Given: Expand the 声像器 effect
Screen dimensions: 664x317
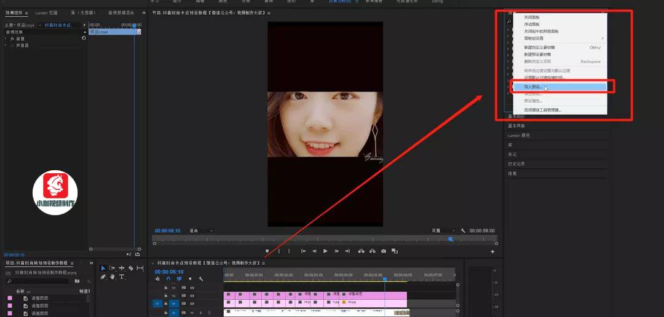Looking at the screenshot, I should [x=6, y=45].
